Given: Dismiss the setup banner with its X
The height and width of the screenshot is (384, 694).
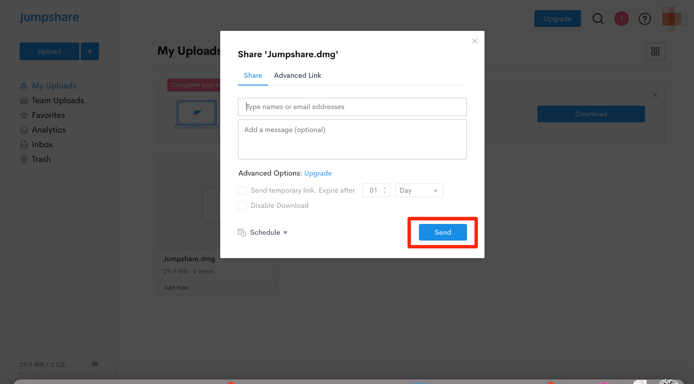Looking at the screenshot, I should [x=654, y=95].
